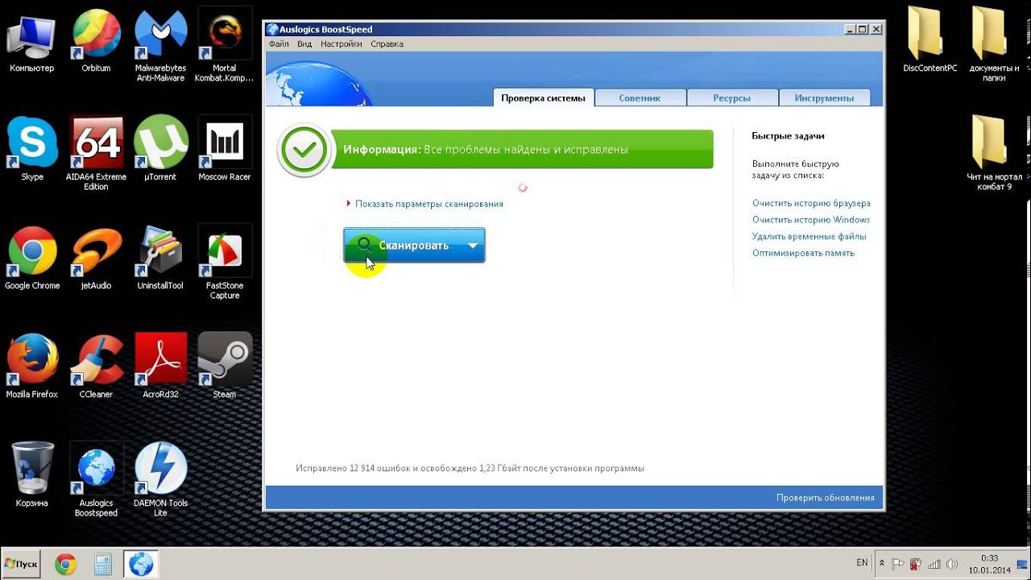
Task: Select the AIDA64 Extreme Edition icon
Action: point(96,155)
